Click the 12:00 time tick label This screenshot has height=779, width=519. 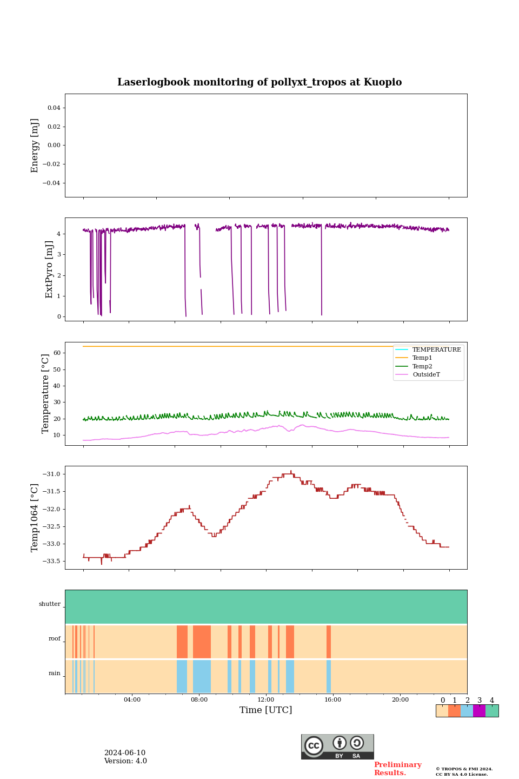266,699
